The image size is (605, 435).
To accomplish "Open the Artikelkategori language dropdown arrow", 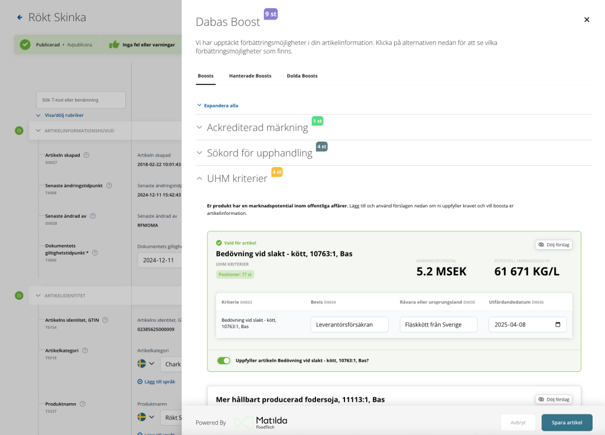I will pos(152,364).
